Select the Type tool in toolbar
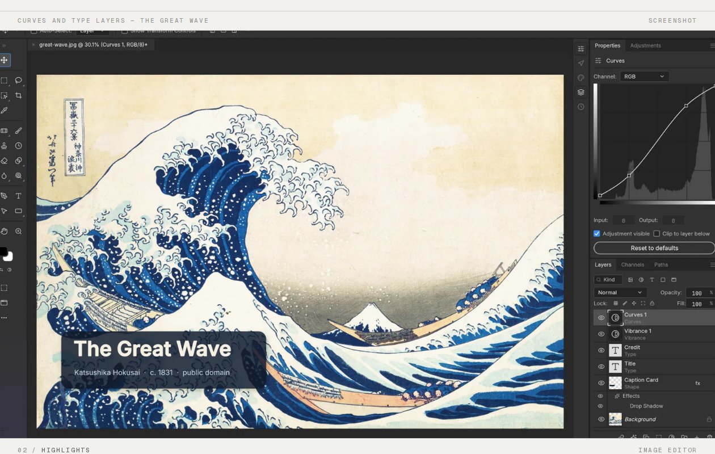 point(18,196)
